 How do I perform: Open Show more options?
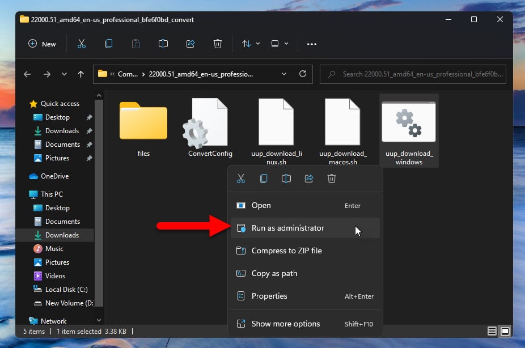coord(286,324)
